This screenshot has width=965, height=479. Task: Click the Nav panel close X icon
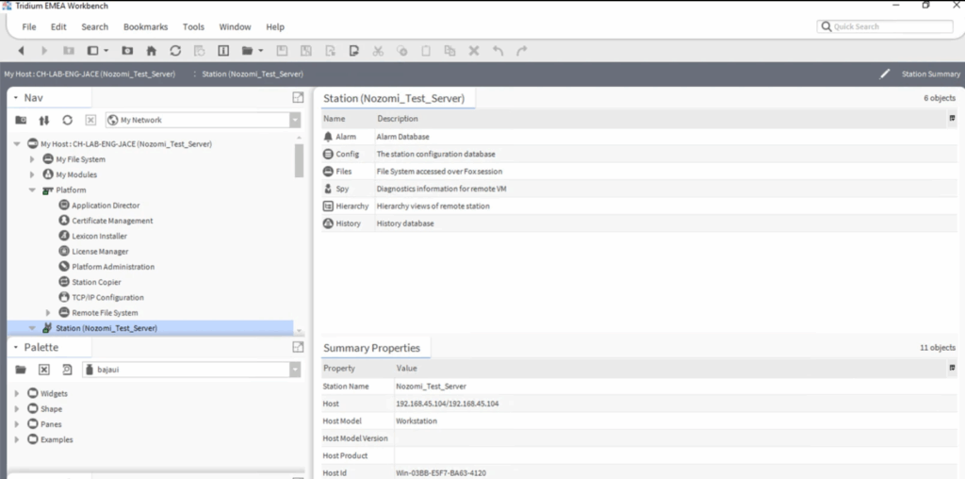click(90, 120)
